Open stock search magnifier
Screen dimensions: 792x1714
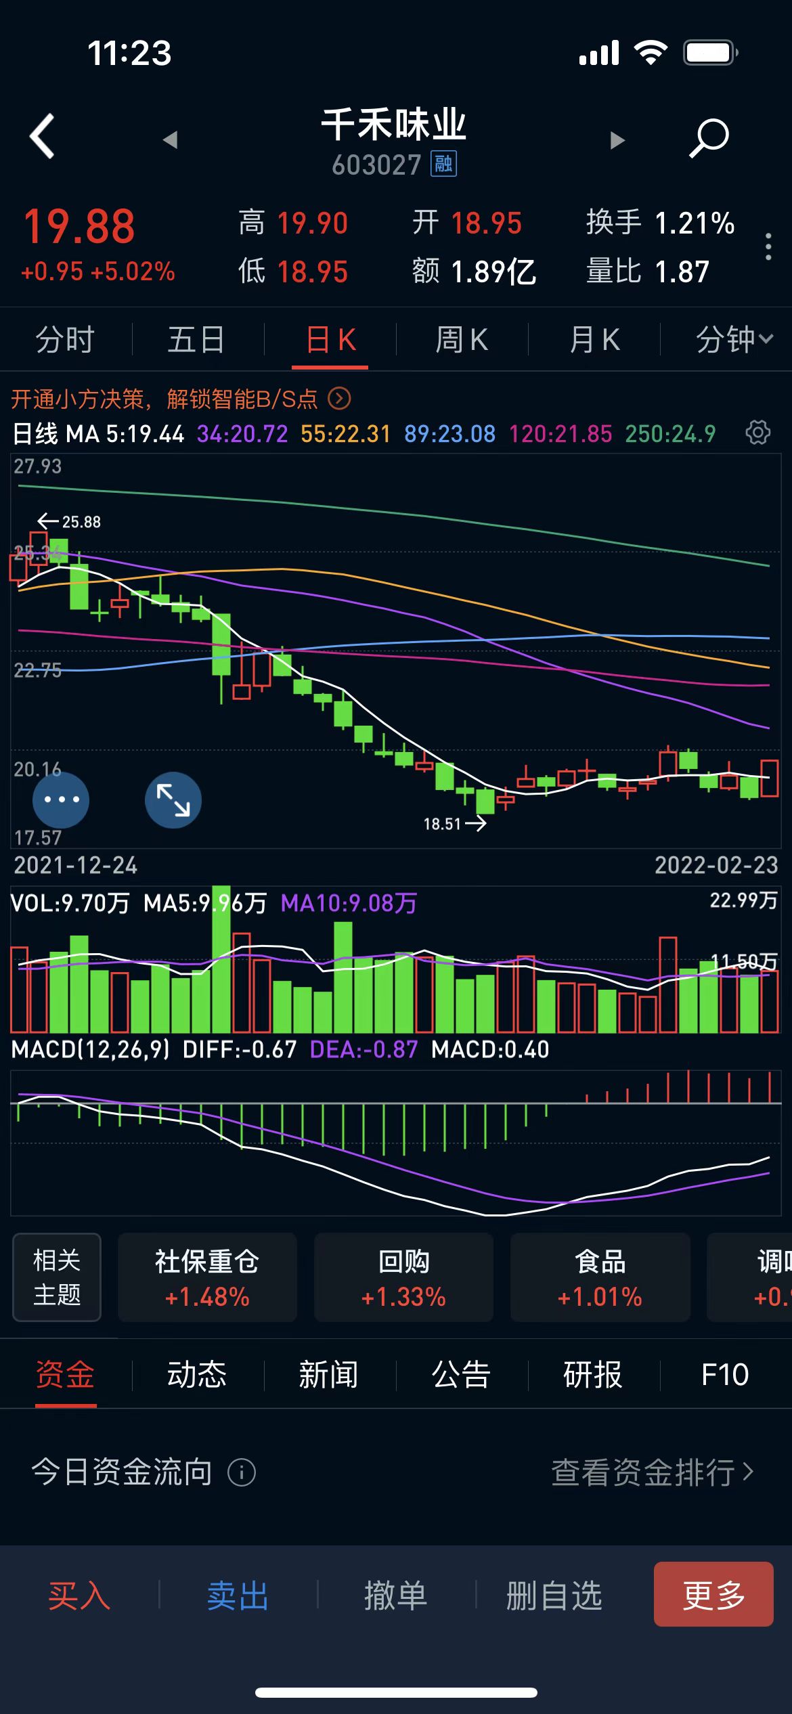pyautogui.click(x=709, y=137)
